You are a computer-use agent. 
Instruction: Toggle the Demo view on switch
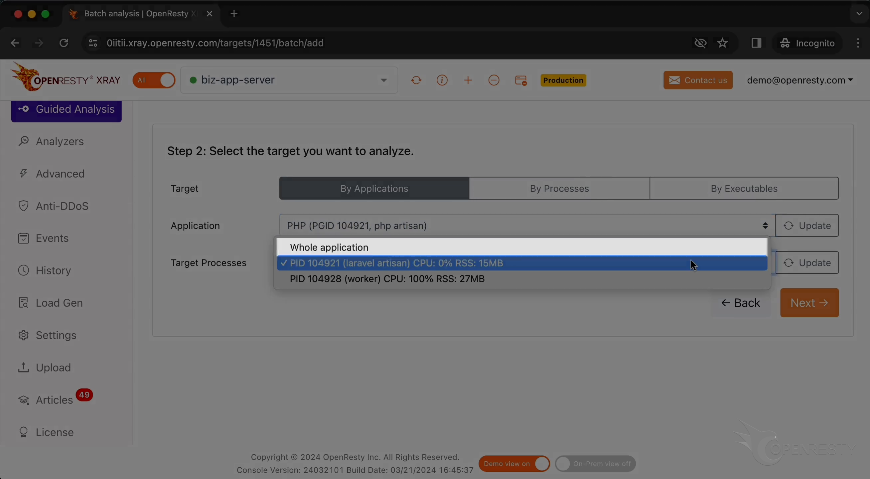514,464
